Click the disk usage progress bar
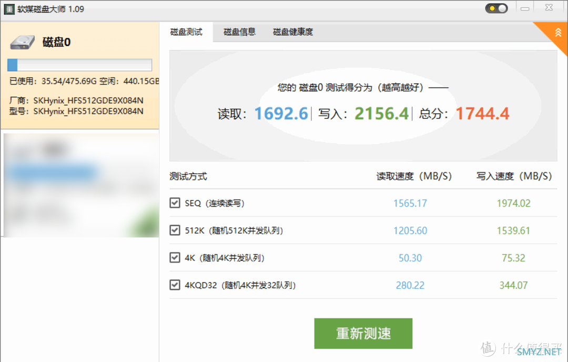 pos(79,65)
